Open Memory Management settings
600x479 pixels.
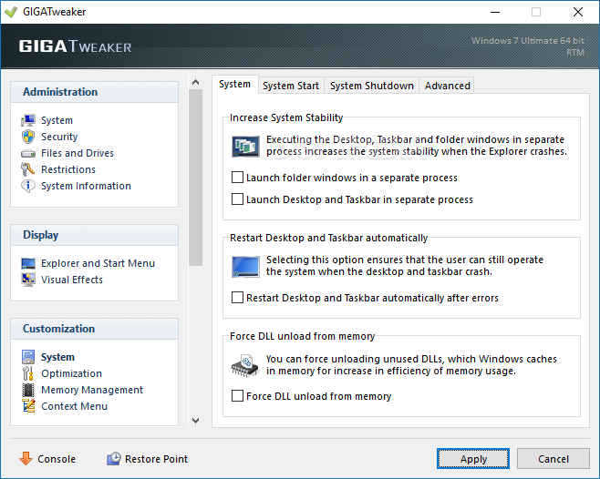tap(92, 390)
